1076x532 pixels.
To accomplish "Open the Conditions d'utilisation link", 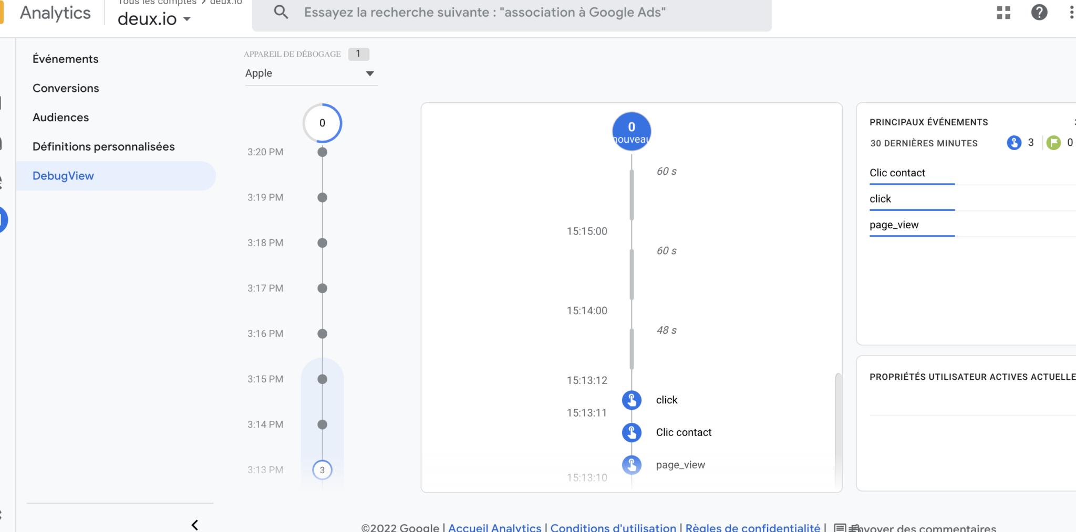I will [613, 528].
